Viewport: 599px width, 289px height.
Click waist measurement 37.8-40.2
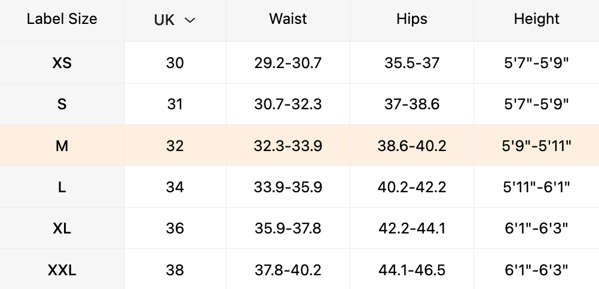[288, 270]
